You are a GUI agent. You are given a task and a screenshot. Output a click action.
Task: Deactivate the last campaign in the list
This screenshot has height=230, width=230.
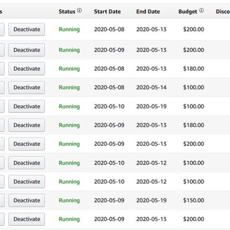tap(27, 219)
